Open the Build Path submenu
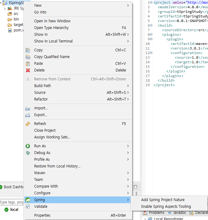Image resolution: width=208 pixels, height=220 pixels. click(x=78, y=86)
